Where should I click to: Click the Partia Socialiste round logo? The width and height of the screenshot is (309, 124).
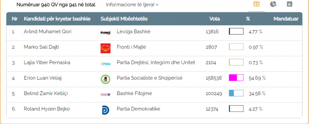click(105, 79)
